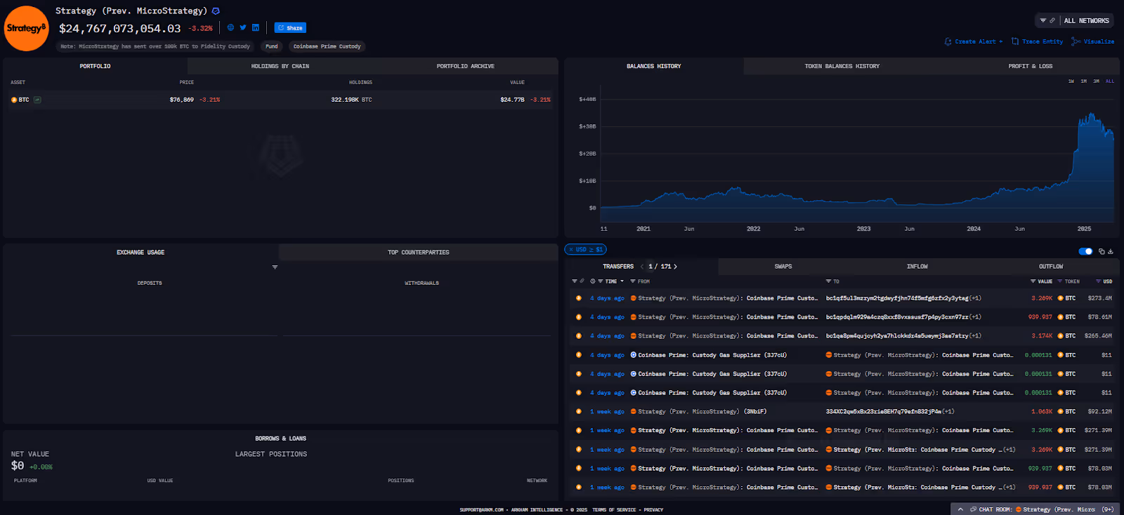This screenshot has width=1124, height=515.
Task: Open the Twitter profile icon
Action: click(x=243, y=27)
